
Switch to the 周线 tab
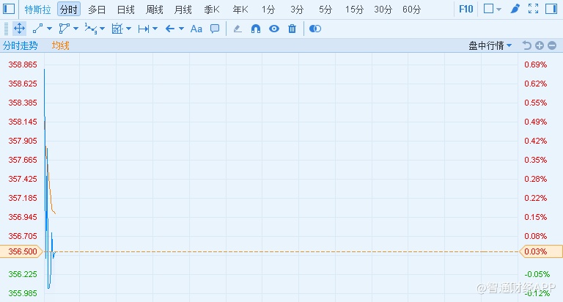pos(155,10)
